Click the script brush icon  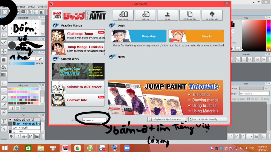click(x=31, y=136)
